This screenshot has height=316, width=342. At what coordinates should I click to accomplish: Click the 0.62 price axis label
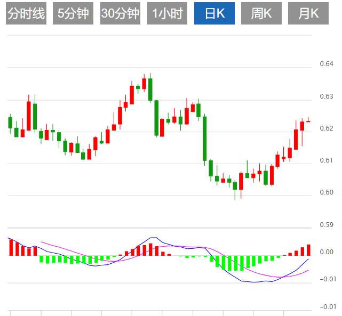327,128
